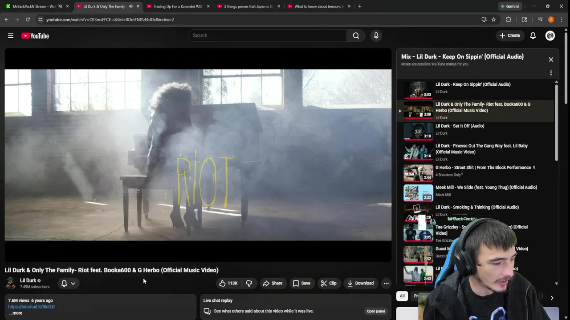The image size is (570, 320).
Task: Close the Trading Up For a Karambit tab
Action: pyautogui.click(x=208, y=6)
